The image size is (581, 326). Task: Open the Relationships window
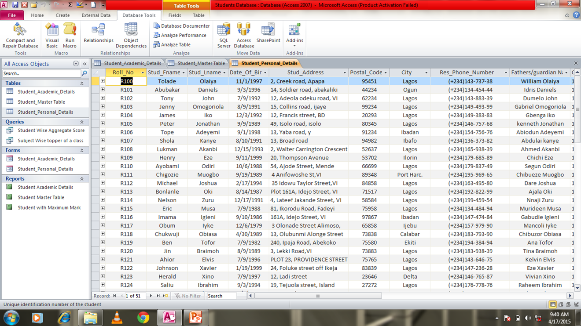click(98, 35)
